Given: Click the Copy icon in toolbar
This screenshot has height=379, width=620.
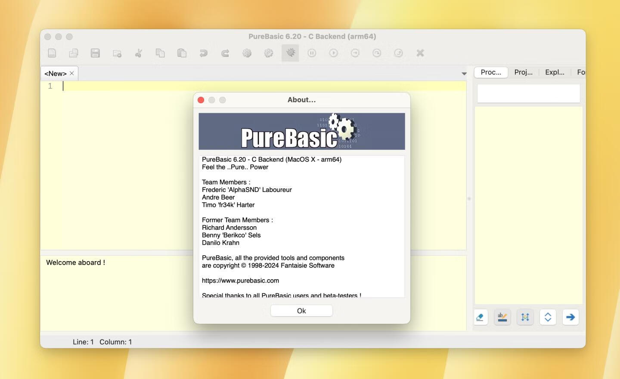Looking at the screenshot, I should click(160, 53).
